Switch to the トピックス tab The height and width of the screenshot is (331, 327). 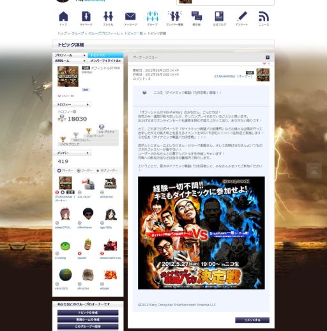click(x=106, y=55)
